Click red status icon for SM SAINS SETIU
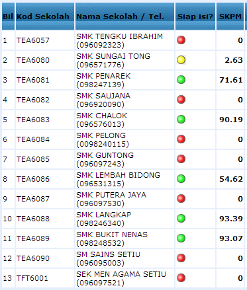This screenshot has width=247, height=290. [181, 258]
